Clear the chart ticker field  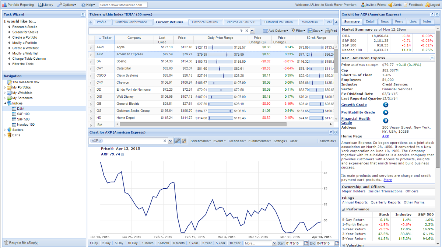point(165,141)
